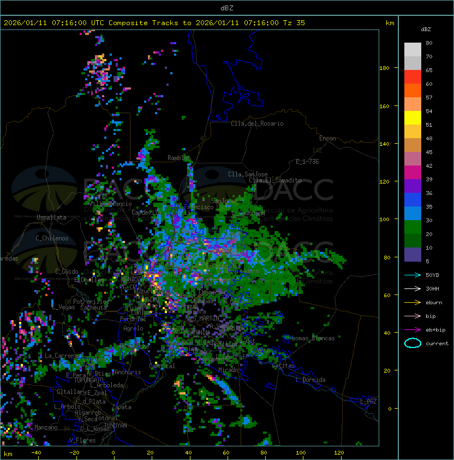
Task: Click the '50YD' legend label
Action: tap(432, 275)
